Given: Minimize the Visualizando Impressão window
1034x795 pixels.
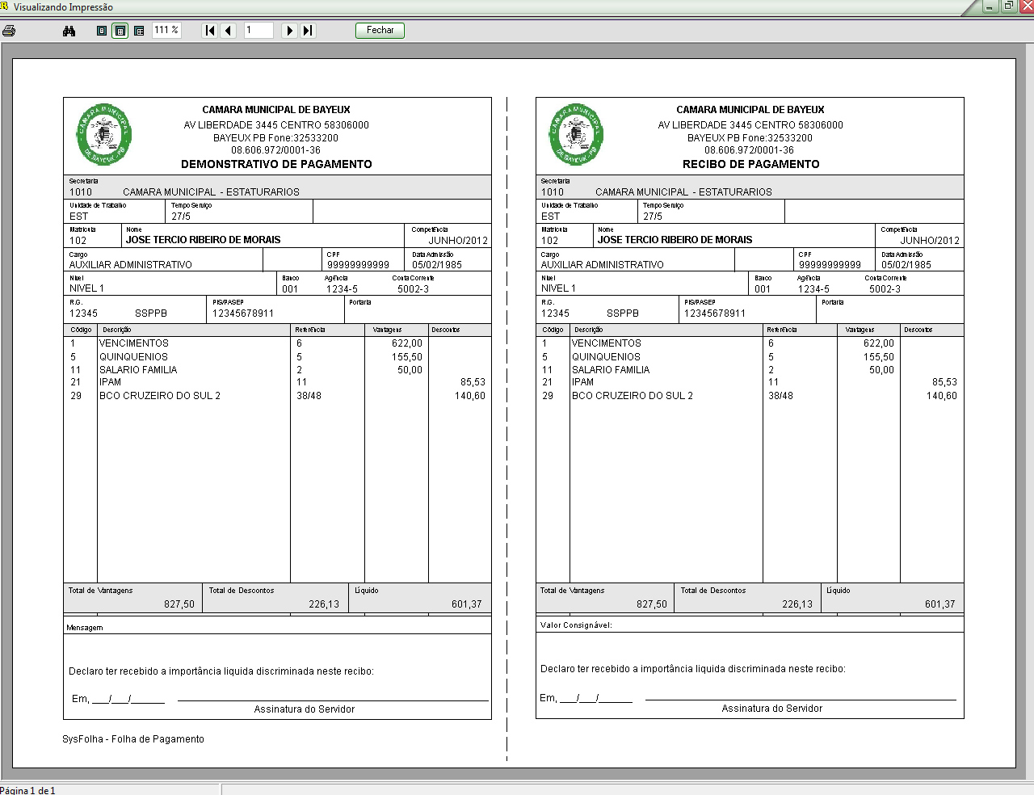Looking at the screenshot, I should tap(990, 6).
